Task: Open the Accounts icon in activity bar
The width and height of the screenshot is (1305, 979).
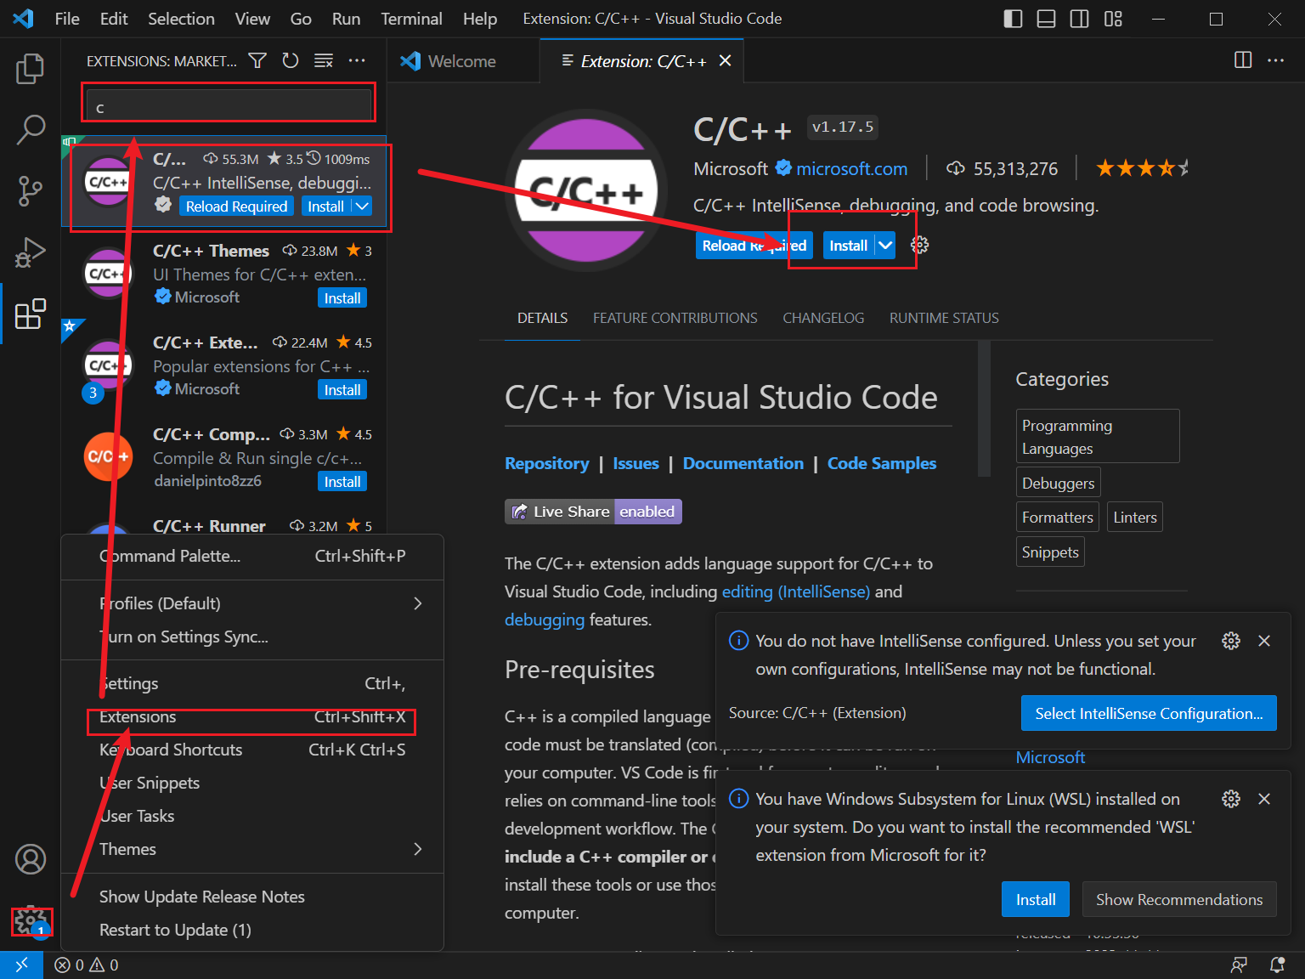Action: click(31, 859)
